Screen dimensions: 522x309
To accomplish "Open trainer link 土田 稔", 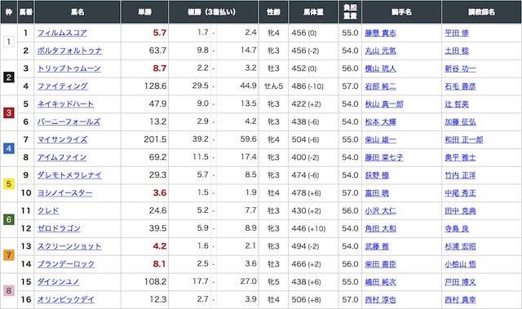I will click(x=457, y=51).
